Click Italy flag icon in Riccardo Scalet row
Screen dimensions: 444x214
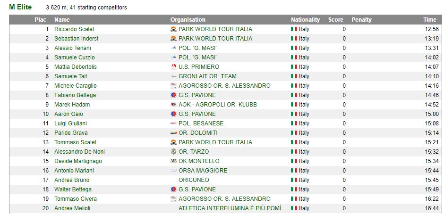tap(294, 29)
